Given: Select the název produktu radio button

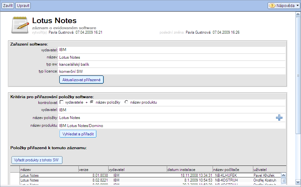Looking at the screenshot, I should [126, 102].
